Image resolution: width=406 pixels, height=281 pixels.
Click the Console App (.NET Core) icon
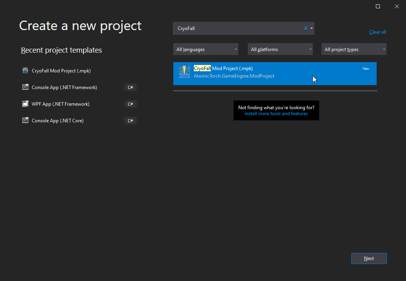(x=25, y=121)
